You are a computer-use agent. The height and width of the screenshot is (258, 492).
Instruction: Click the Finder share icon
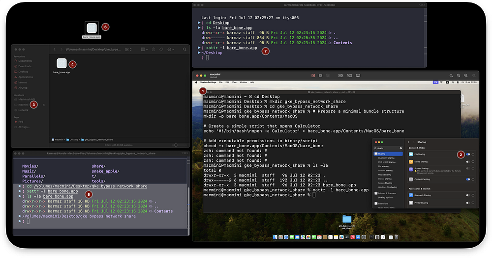pos(154,50)
